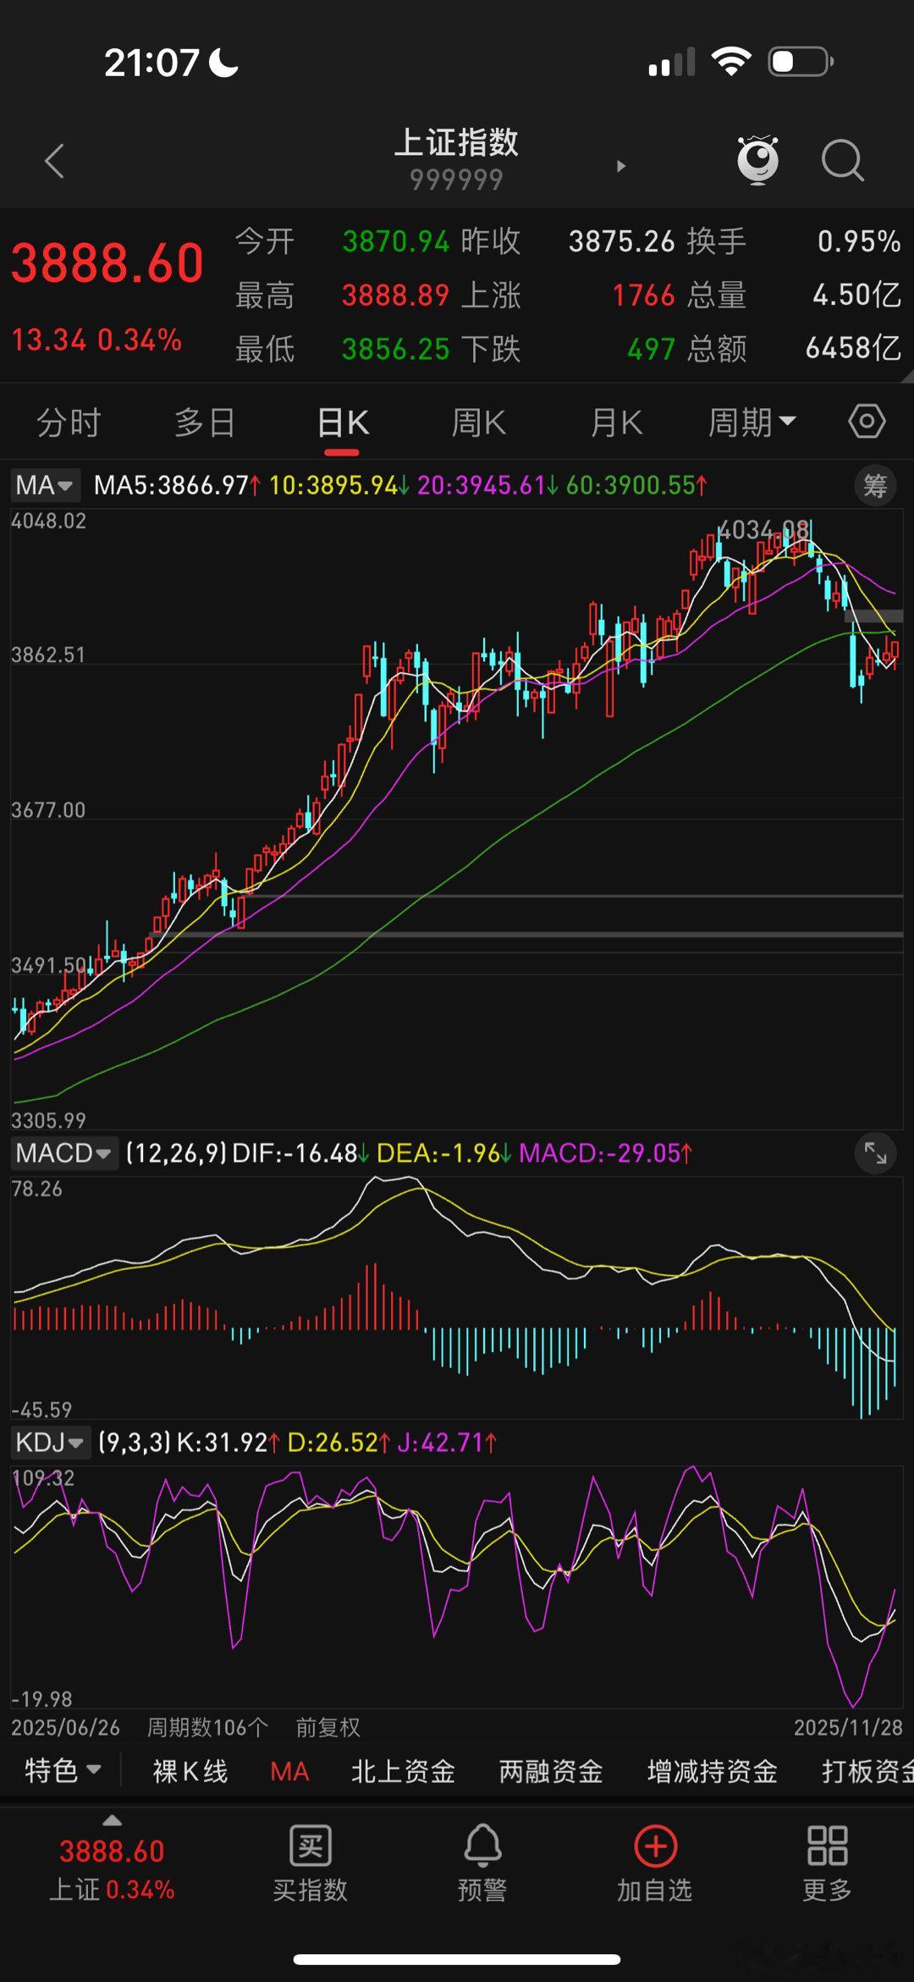Tap the 2025/06/26 start date
Screen dimensions: 914x1982
(66, 1727)
